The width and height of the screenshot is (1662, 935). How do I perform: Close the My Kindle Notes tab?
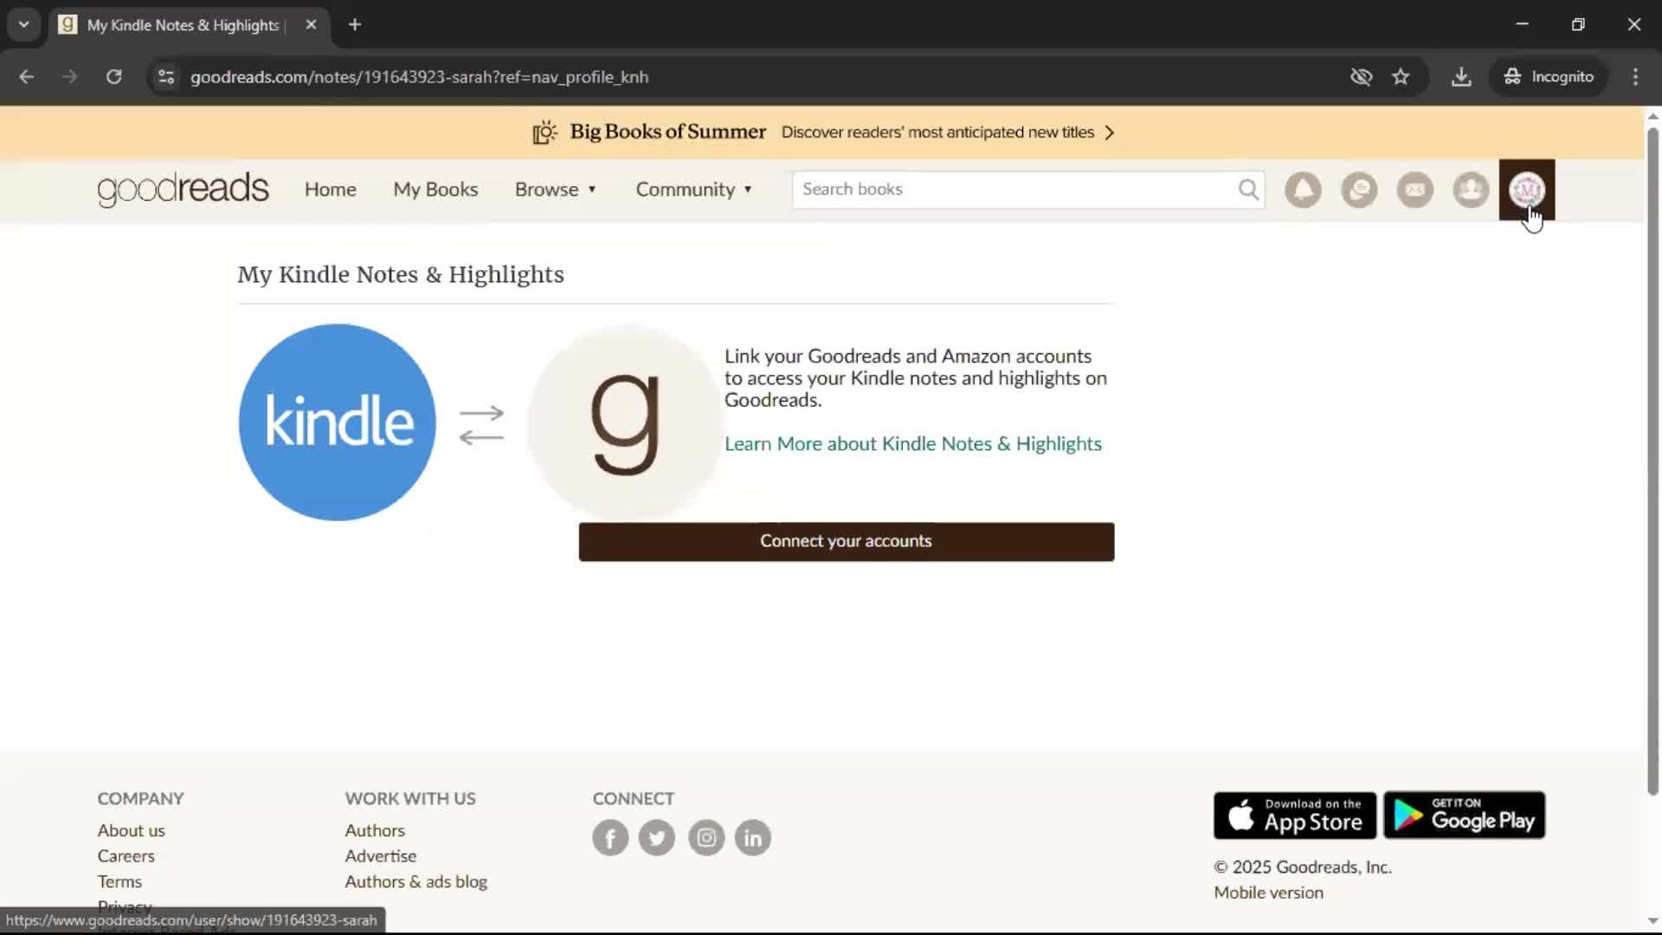[311, 25]
